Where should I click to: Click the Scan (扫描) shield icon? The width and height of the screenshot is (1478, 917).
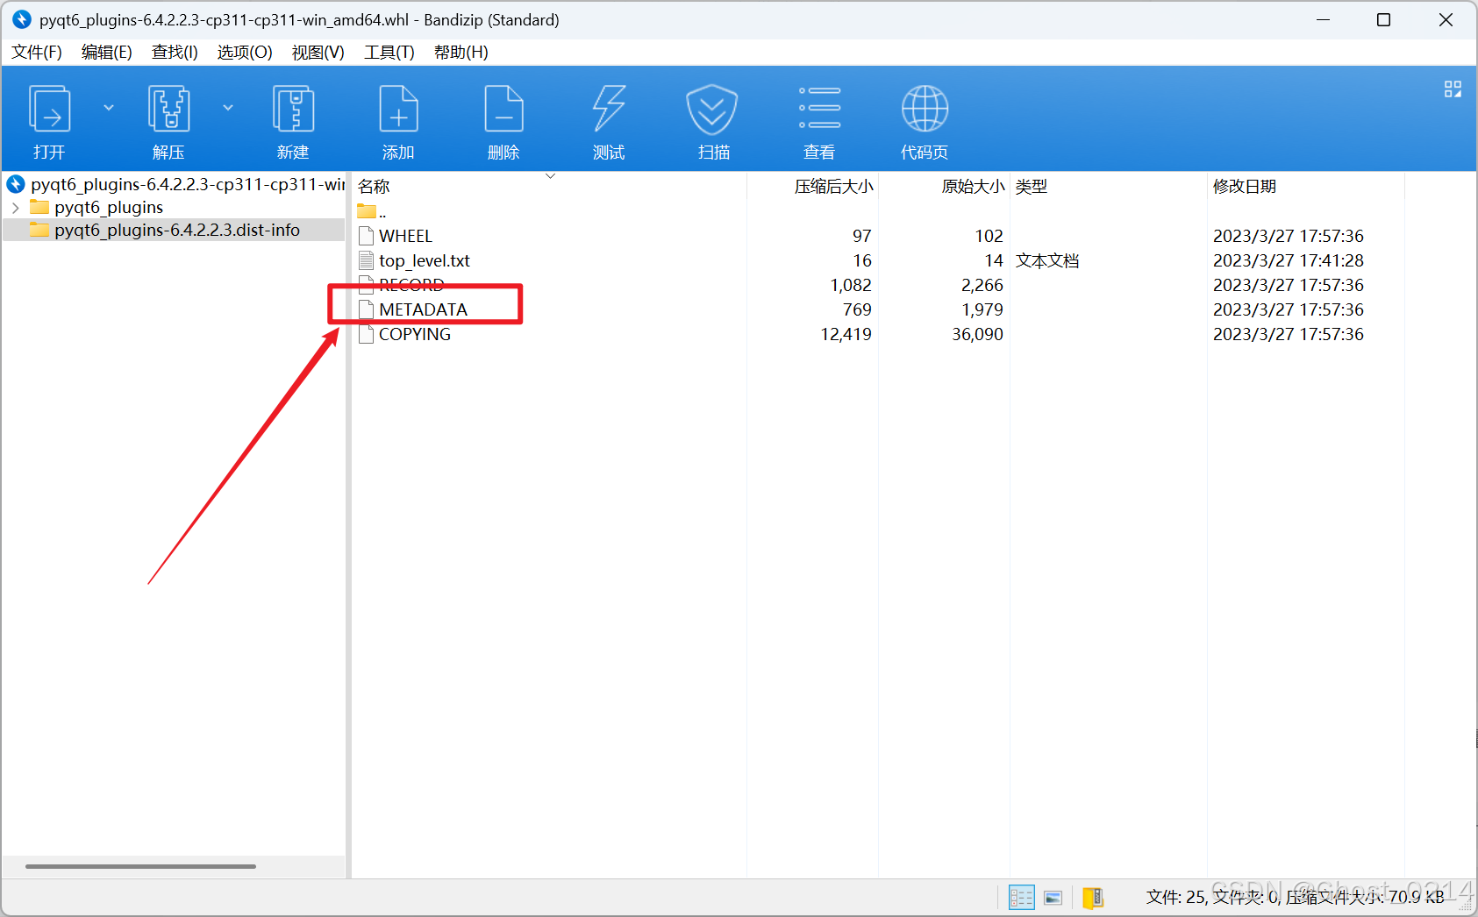[712, 109]
